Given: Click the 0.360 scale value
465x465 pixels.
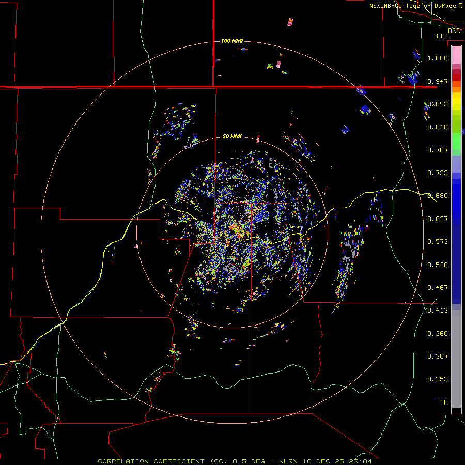Looking at the screenshot, I should click(438, 334).
